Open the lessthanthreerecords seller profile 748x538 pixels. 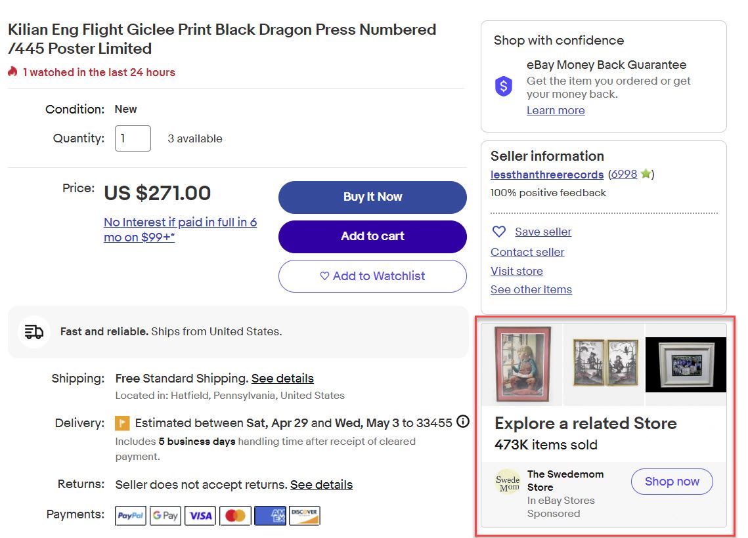(547, 175)
